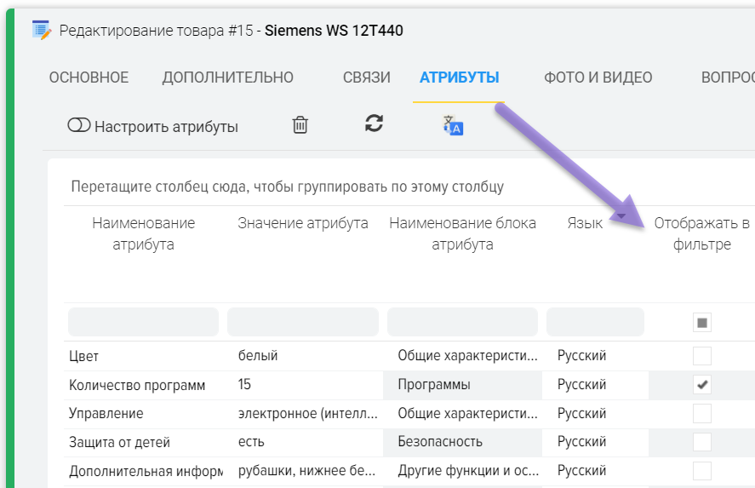Viewport: 755px width, 488px height.
Task: Enable filter display for Защита от детей
Action: [x=701, y=442]
